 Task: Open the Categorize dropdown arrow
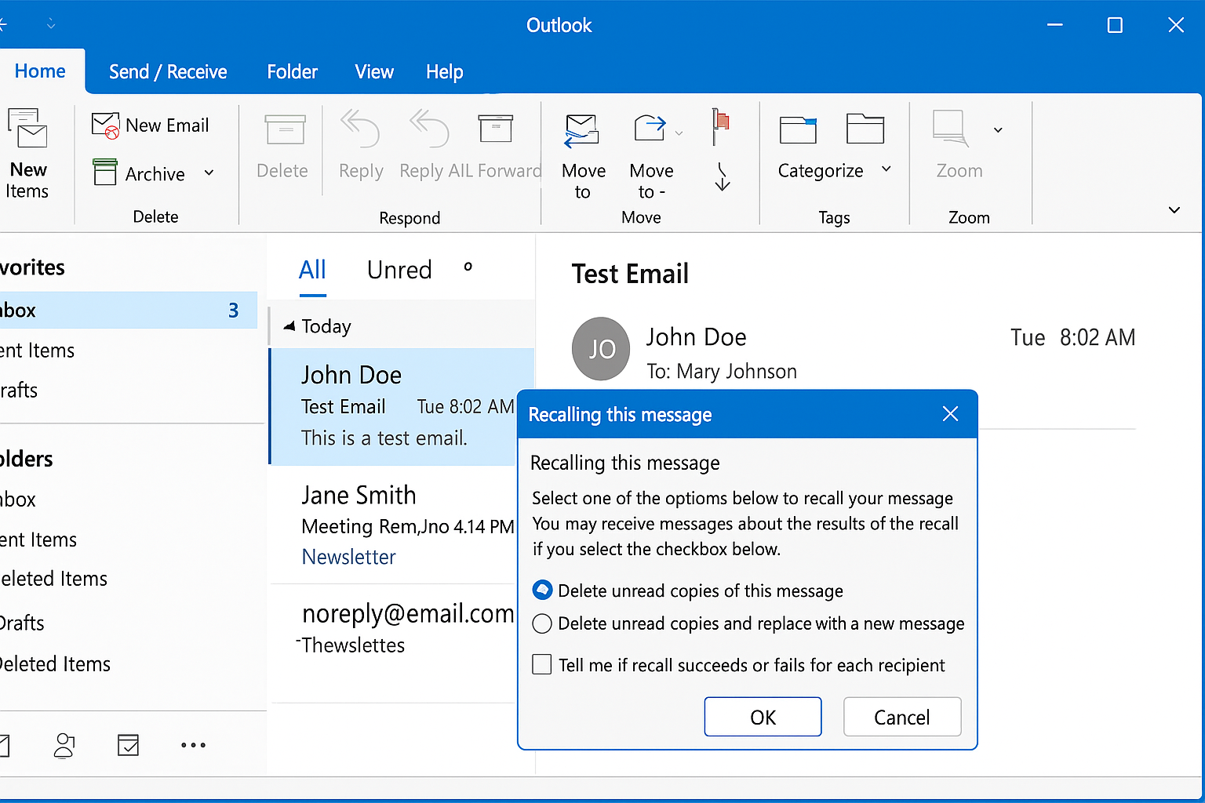pyautogui.click(x=886, y=169)
